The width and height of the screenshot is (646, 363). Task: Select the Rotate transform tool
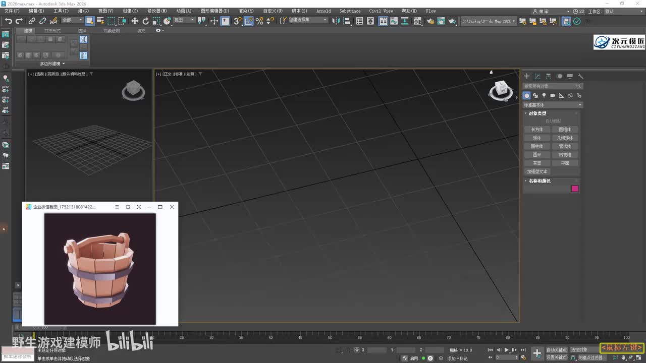tap(145, 21)
